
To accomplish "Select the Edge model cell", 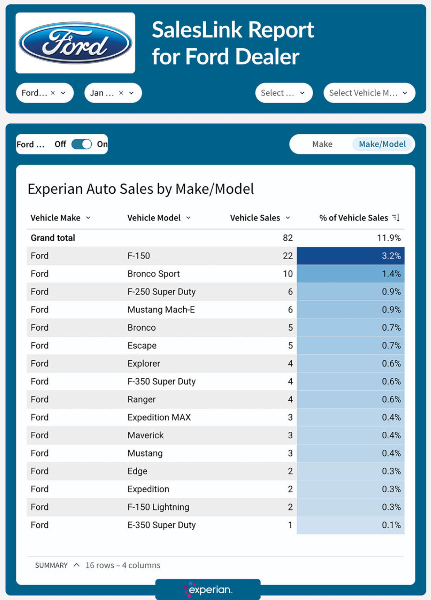I will (x=137, y=471).
